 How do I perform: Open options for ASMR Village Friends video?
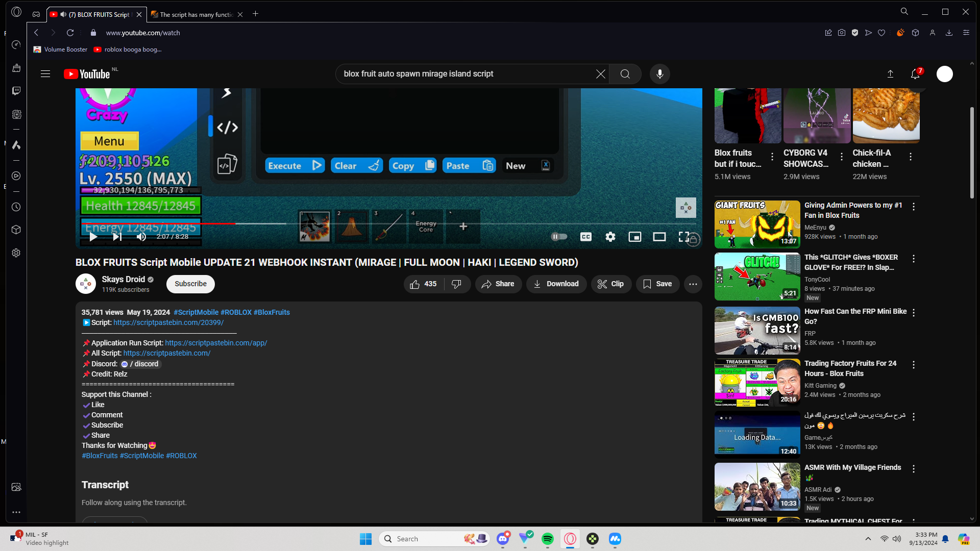914,469
